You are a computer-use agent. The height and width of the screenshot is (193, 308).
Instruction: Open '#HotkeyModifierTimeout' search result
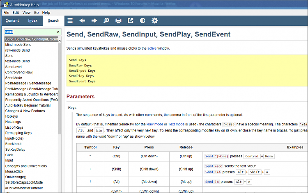[x=24, y=188]
